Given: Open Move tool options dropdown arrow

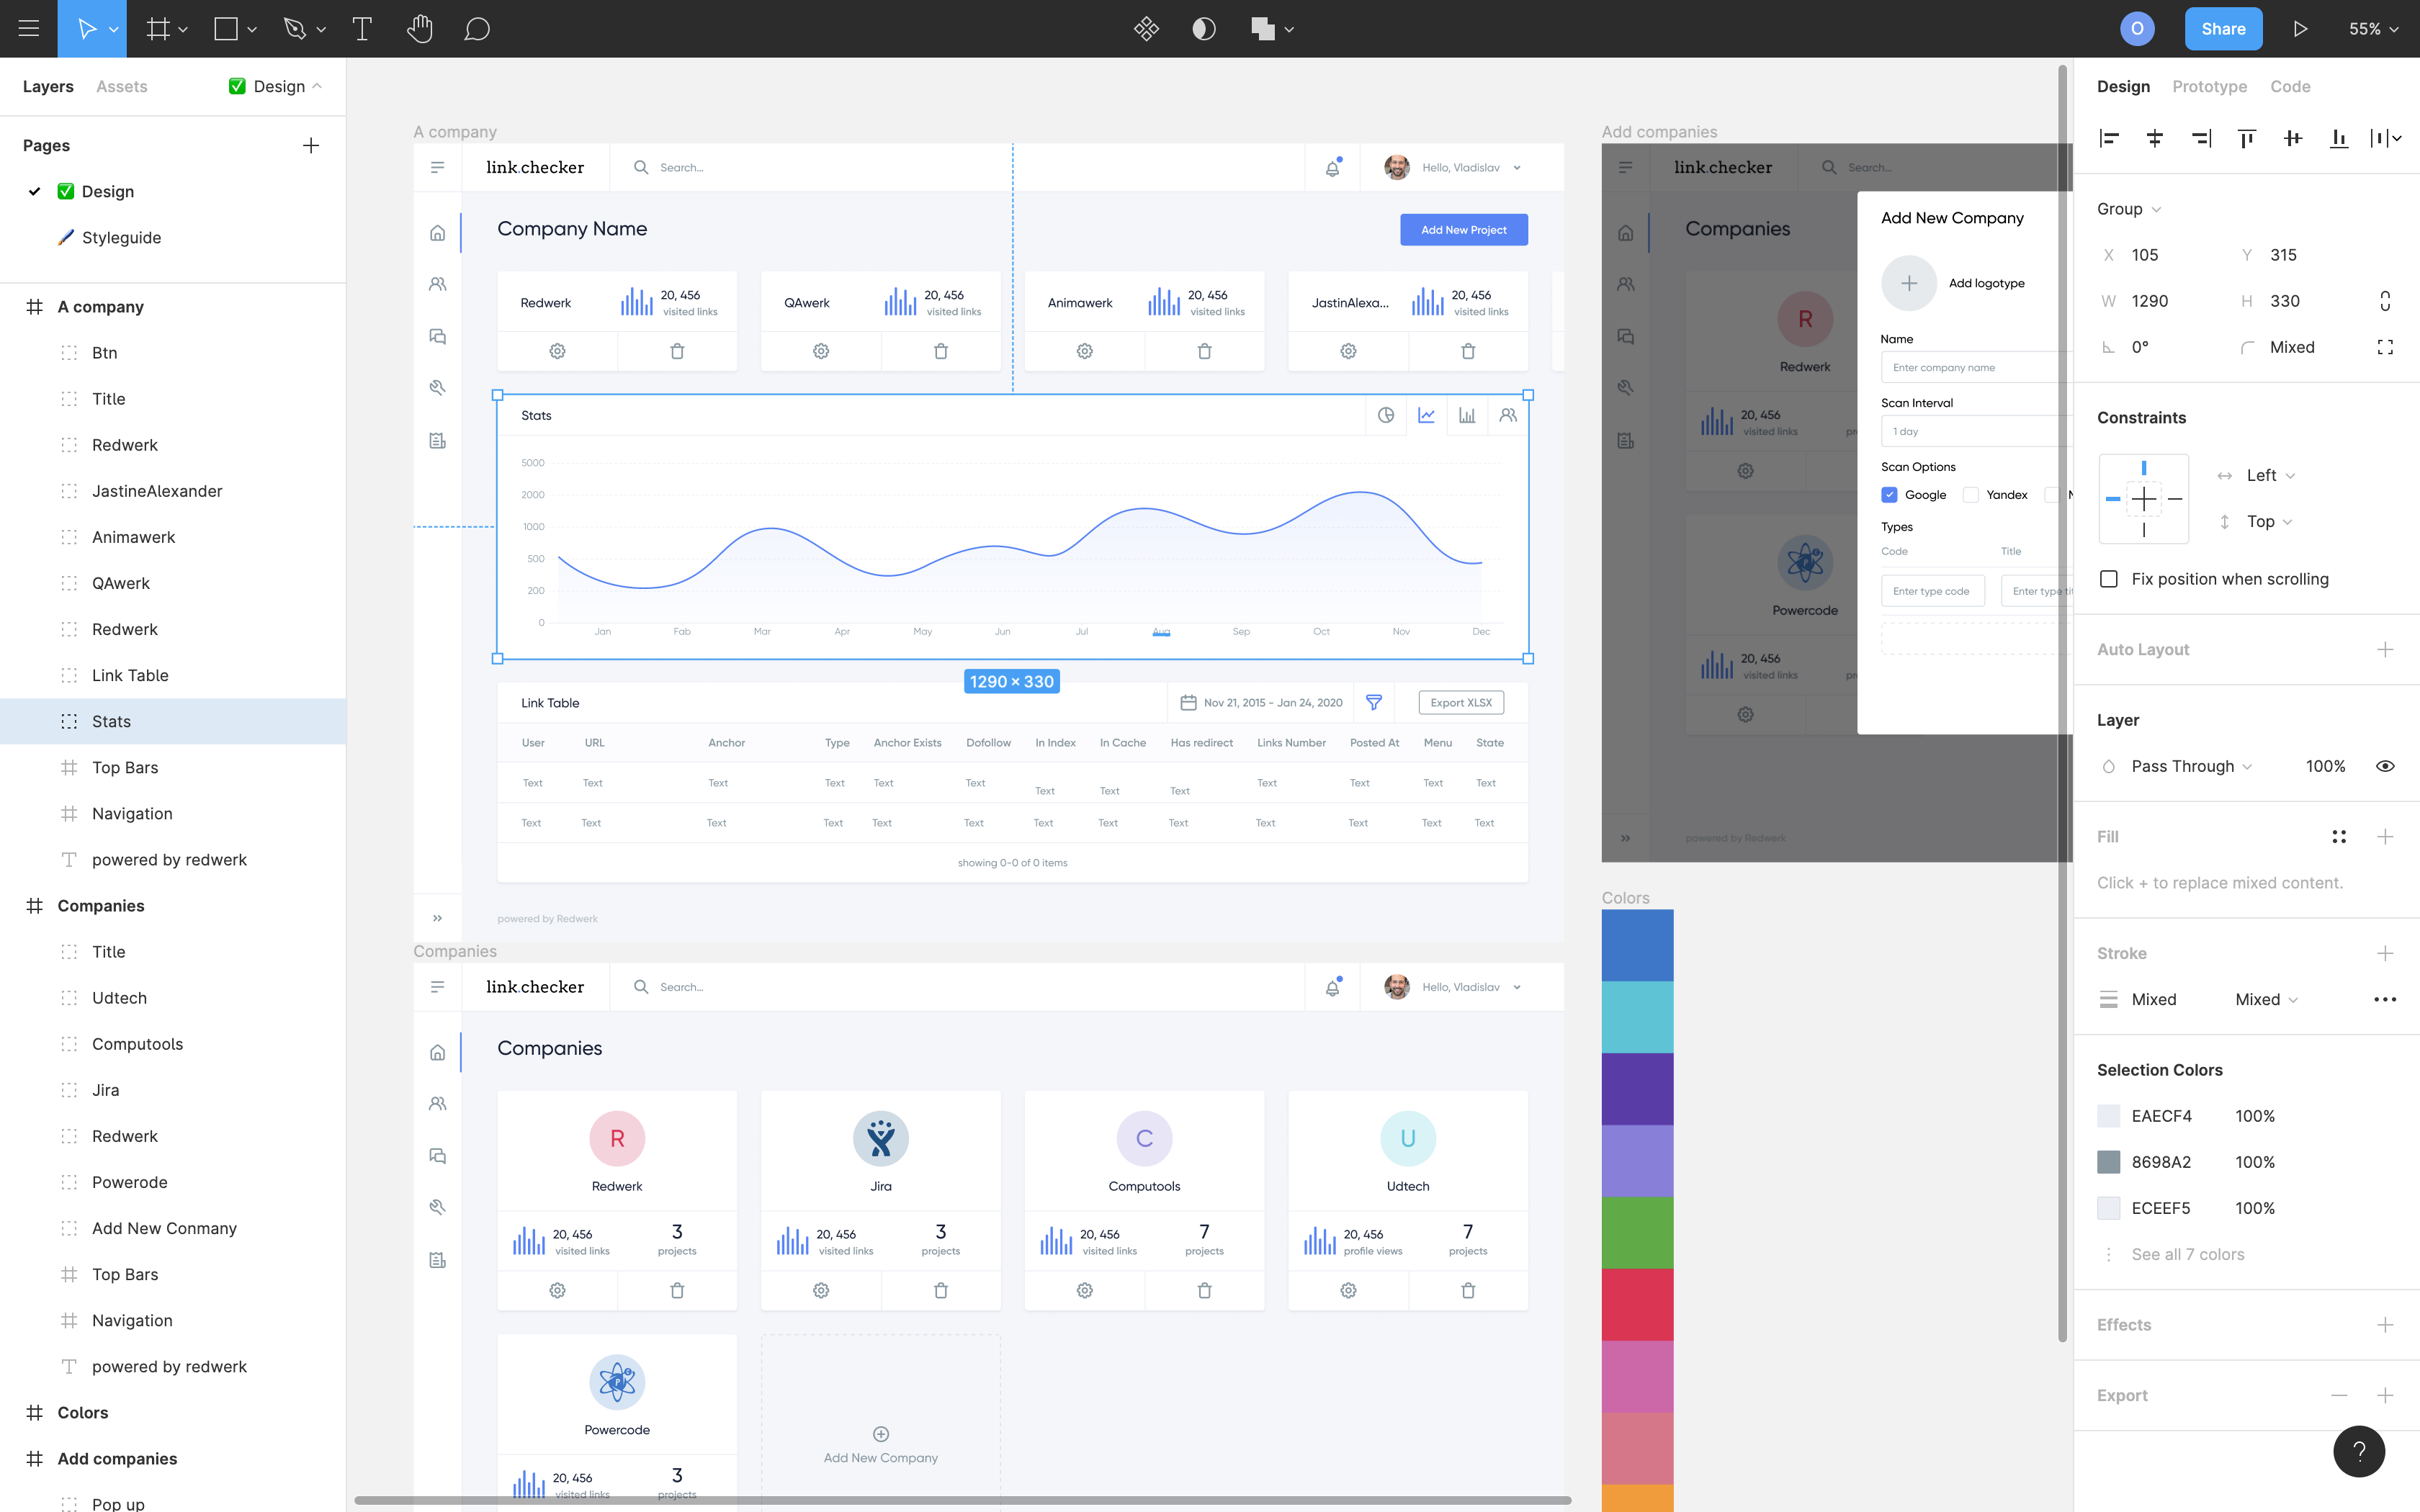Looking at the screenshot, I should point(114,30).
